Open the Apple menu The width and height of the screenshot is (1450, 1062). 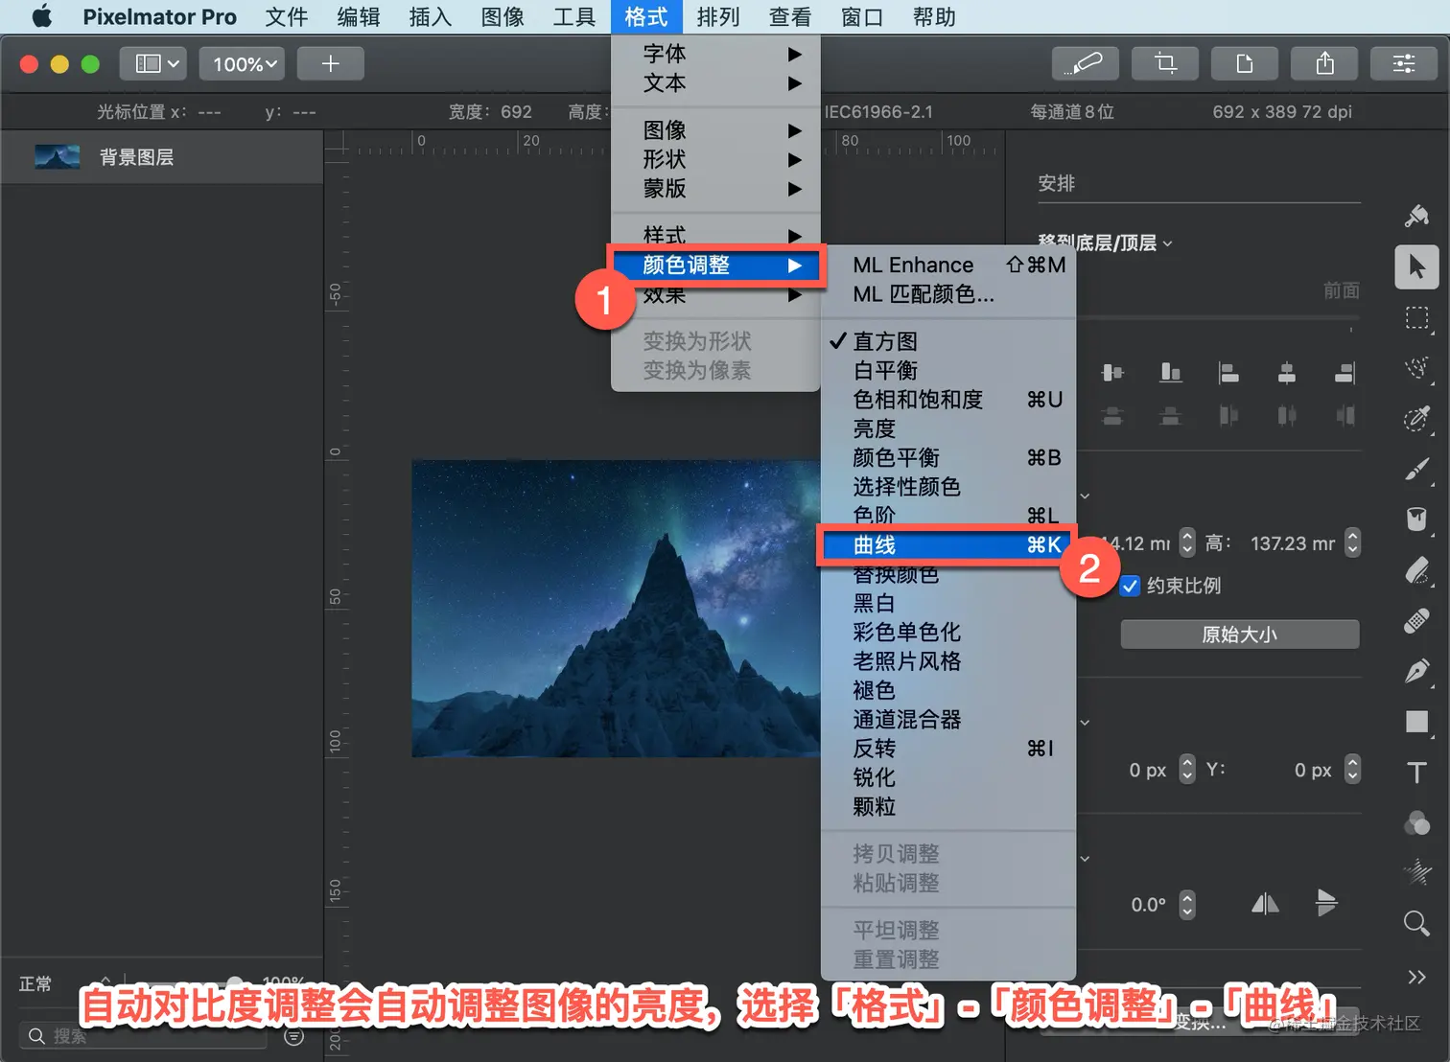click(x=41, y=16)
